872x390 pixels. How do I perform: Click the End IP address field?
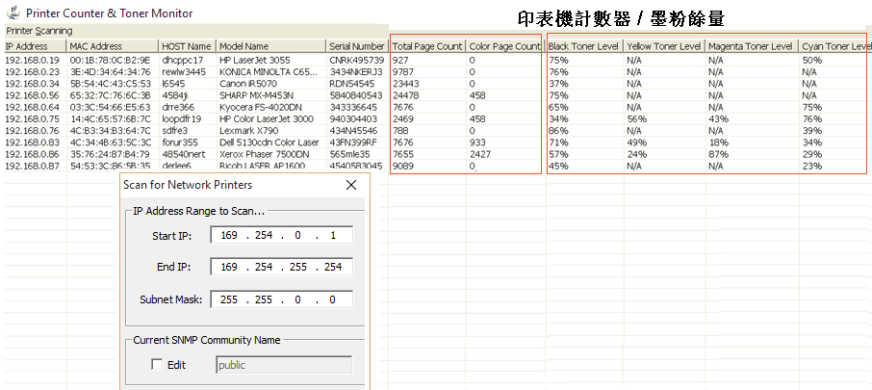pyautogui.click(x=282, y=268)
